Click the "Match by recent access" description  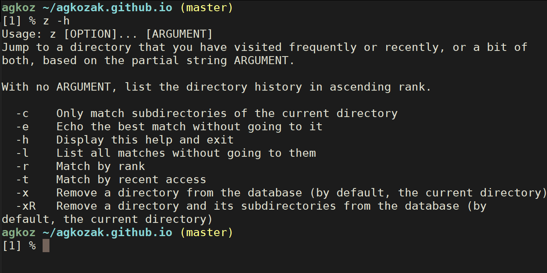click(x=131, y=180)
